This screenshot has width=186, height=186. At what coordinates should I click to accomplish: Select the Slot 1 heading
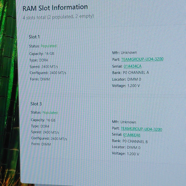tap(34, 37)
